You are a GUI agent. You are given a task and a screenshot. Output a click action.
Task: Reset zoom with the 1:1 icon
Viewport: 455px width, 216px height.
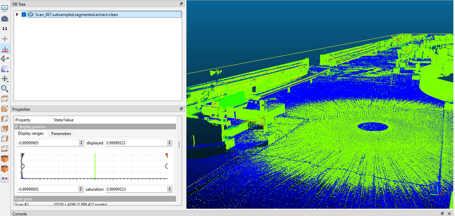point(5,29)
